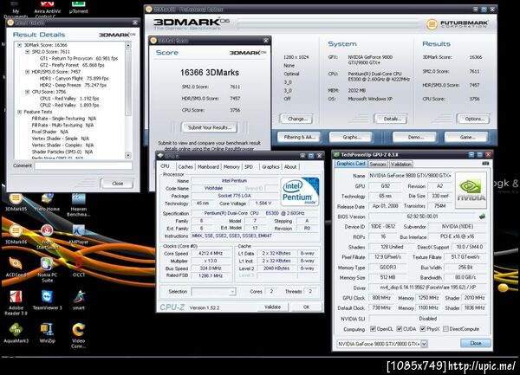Launch Nero Home from desktop
The height and width of the screenshot is (375, 520).
click(47, 202)
